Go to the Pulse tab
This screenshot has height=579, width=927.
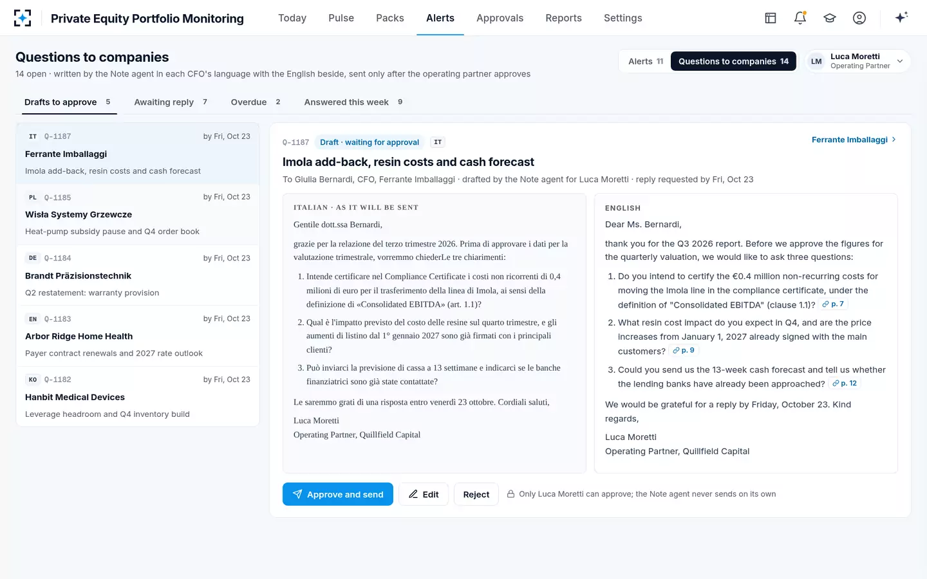pyautogui.click(x=341, y=18)
